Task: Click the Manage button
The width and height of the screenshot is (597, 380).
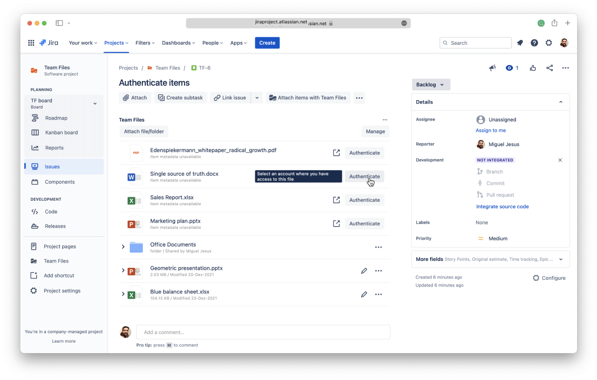Action: point(375,131)
